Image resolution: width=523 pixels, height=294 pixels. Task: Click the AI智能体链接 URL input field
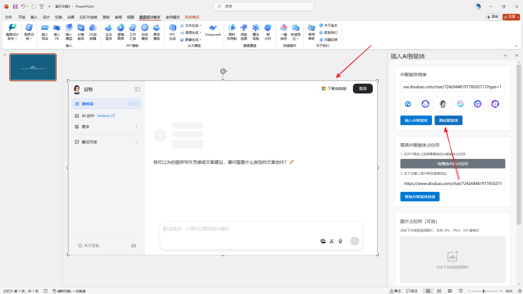pos(453,87)
